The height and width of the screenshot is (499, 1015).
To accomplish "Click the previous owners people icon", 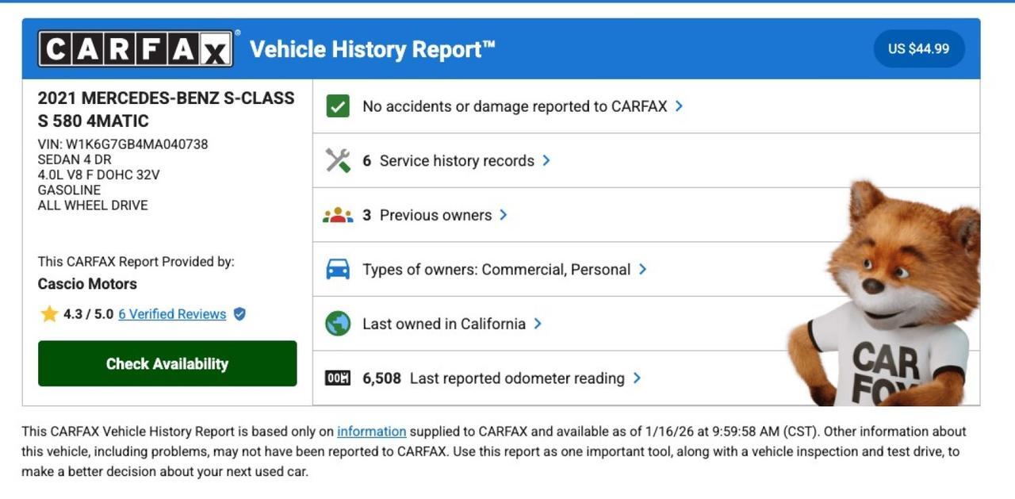I will click(338, 215).
